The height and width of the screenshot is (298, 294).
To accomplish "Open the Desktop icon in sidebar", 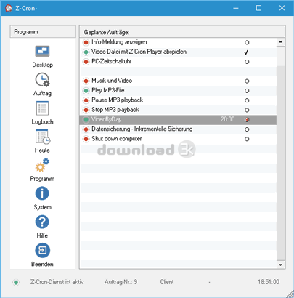I will click(x=42, y=52).
